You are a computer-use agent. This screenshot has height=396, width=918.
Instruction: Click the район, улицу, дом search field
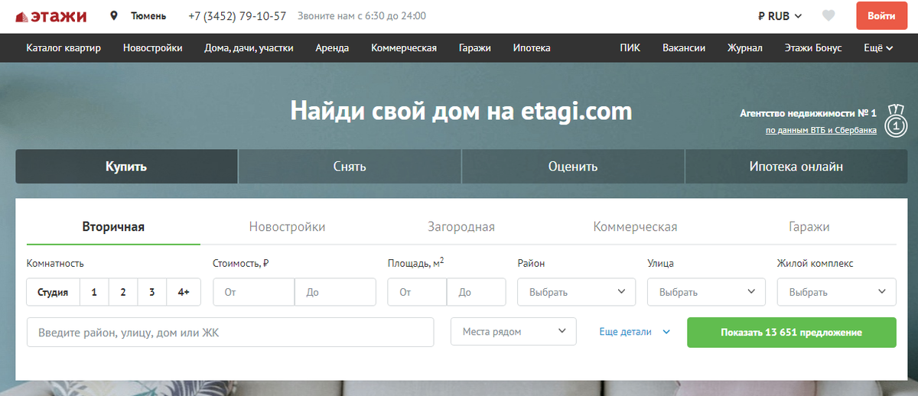[230, 333]
